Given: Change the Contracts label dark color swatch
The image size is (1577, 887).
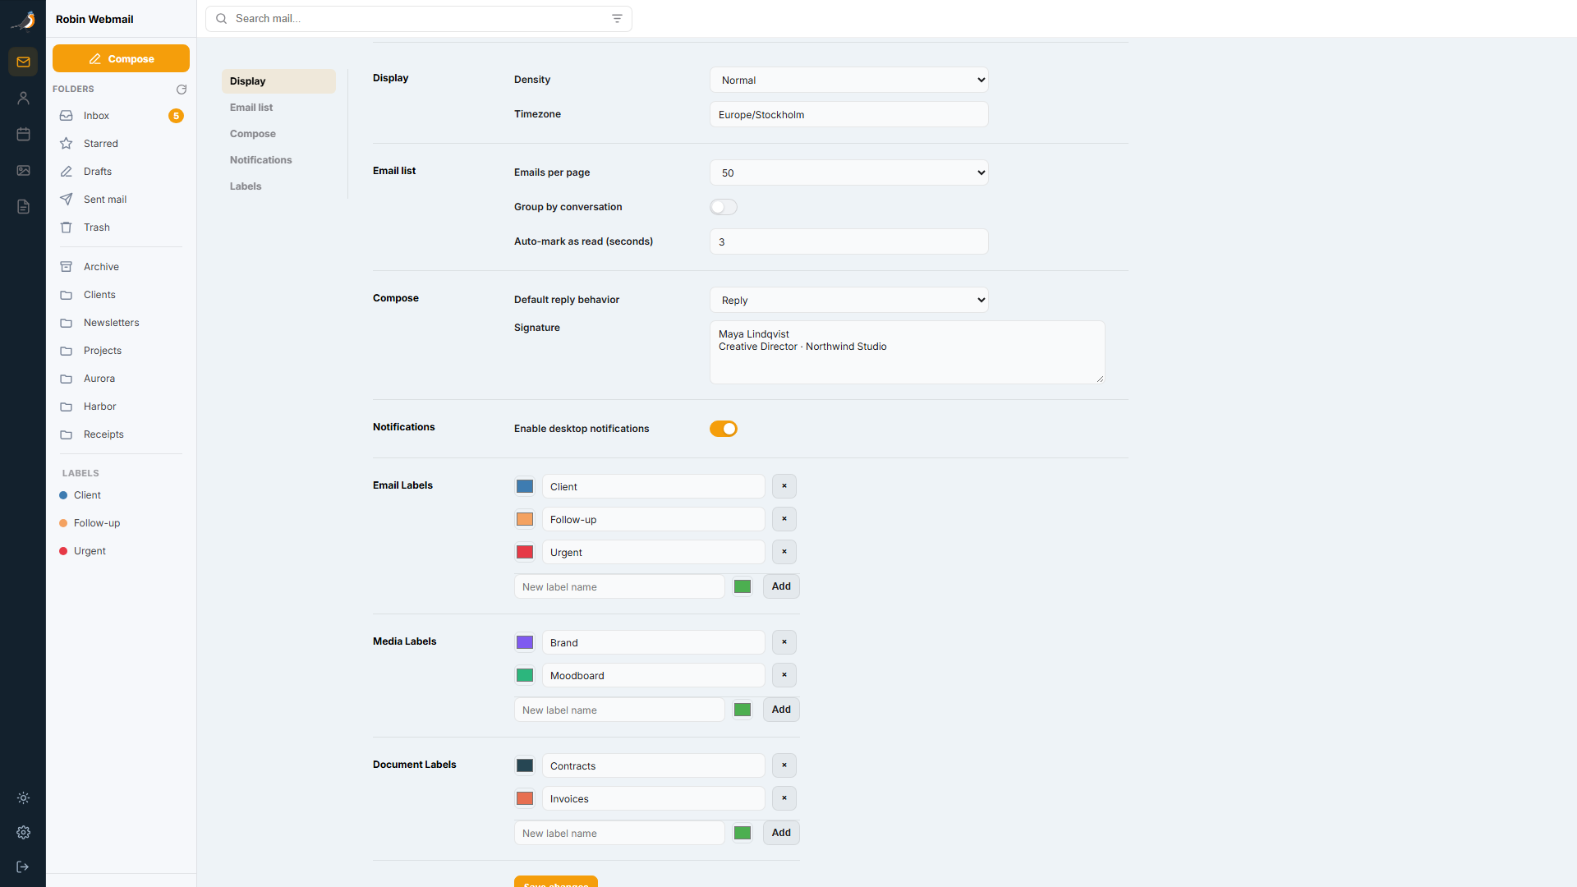Looking at the screenshot, I should pyautogui.click(x=525, y=765).
